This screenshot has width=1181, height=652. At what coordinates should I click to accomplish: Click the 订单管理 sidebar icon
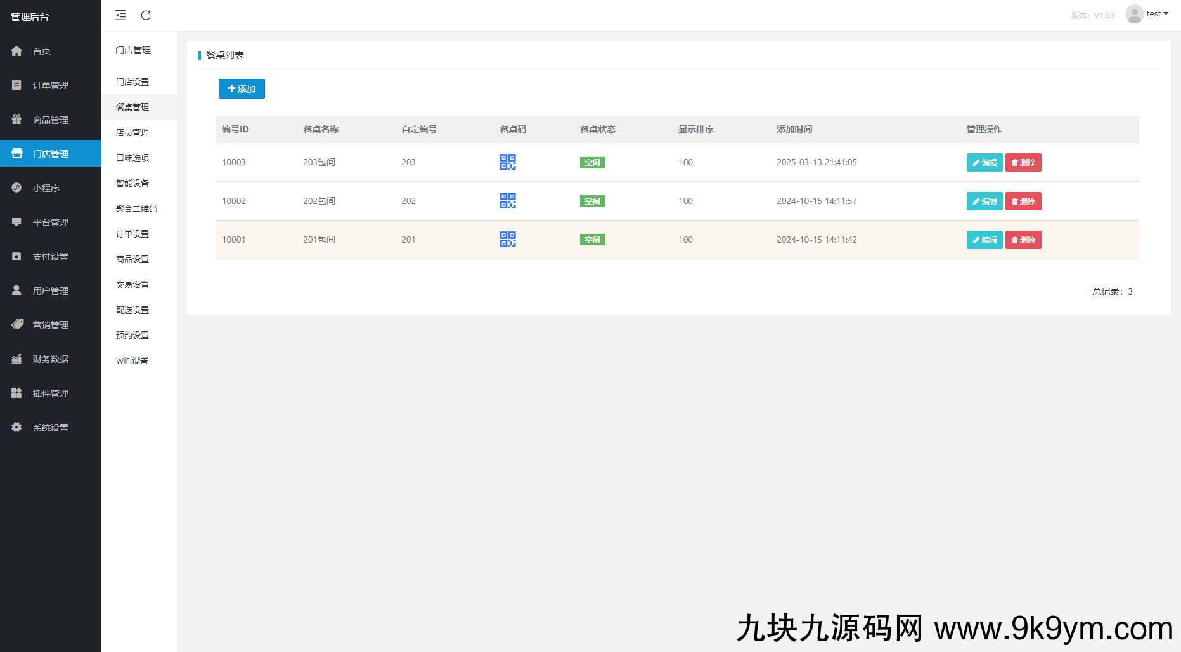(16, 85)
